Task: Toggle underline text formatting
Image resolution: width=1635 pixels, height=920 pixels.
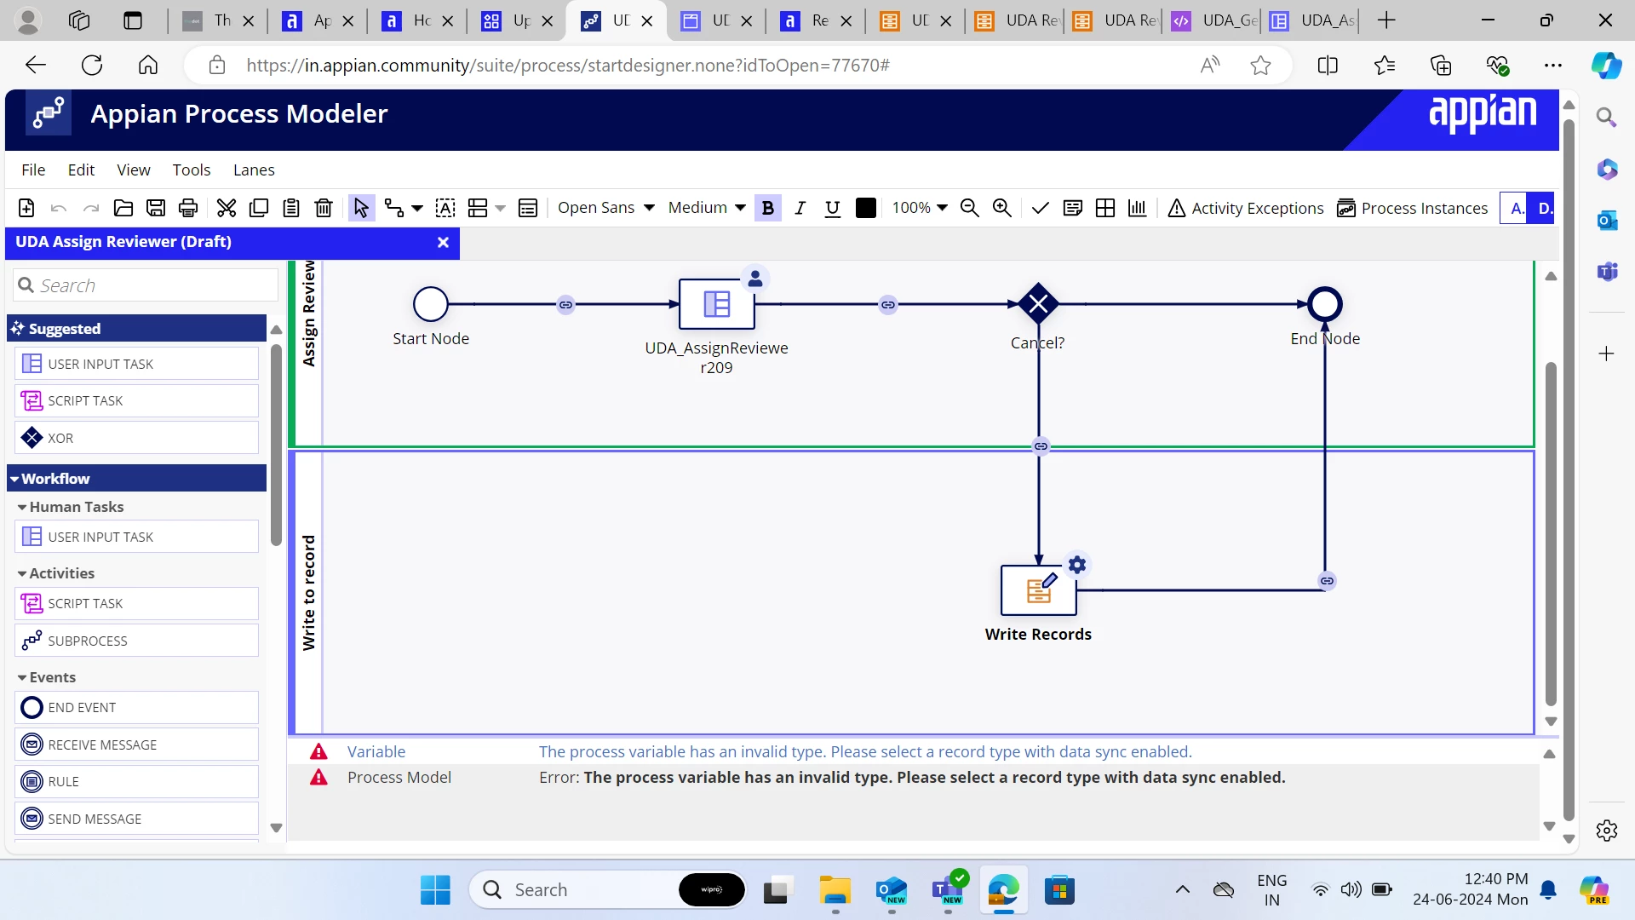Action: click(833, 208)
